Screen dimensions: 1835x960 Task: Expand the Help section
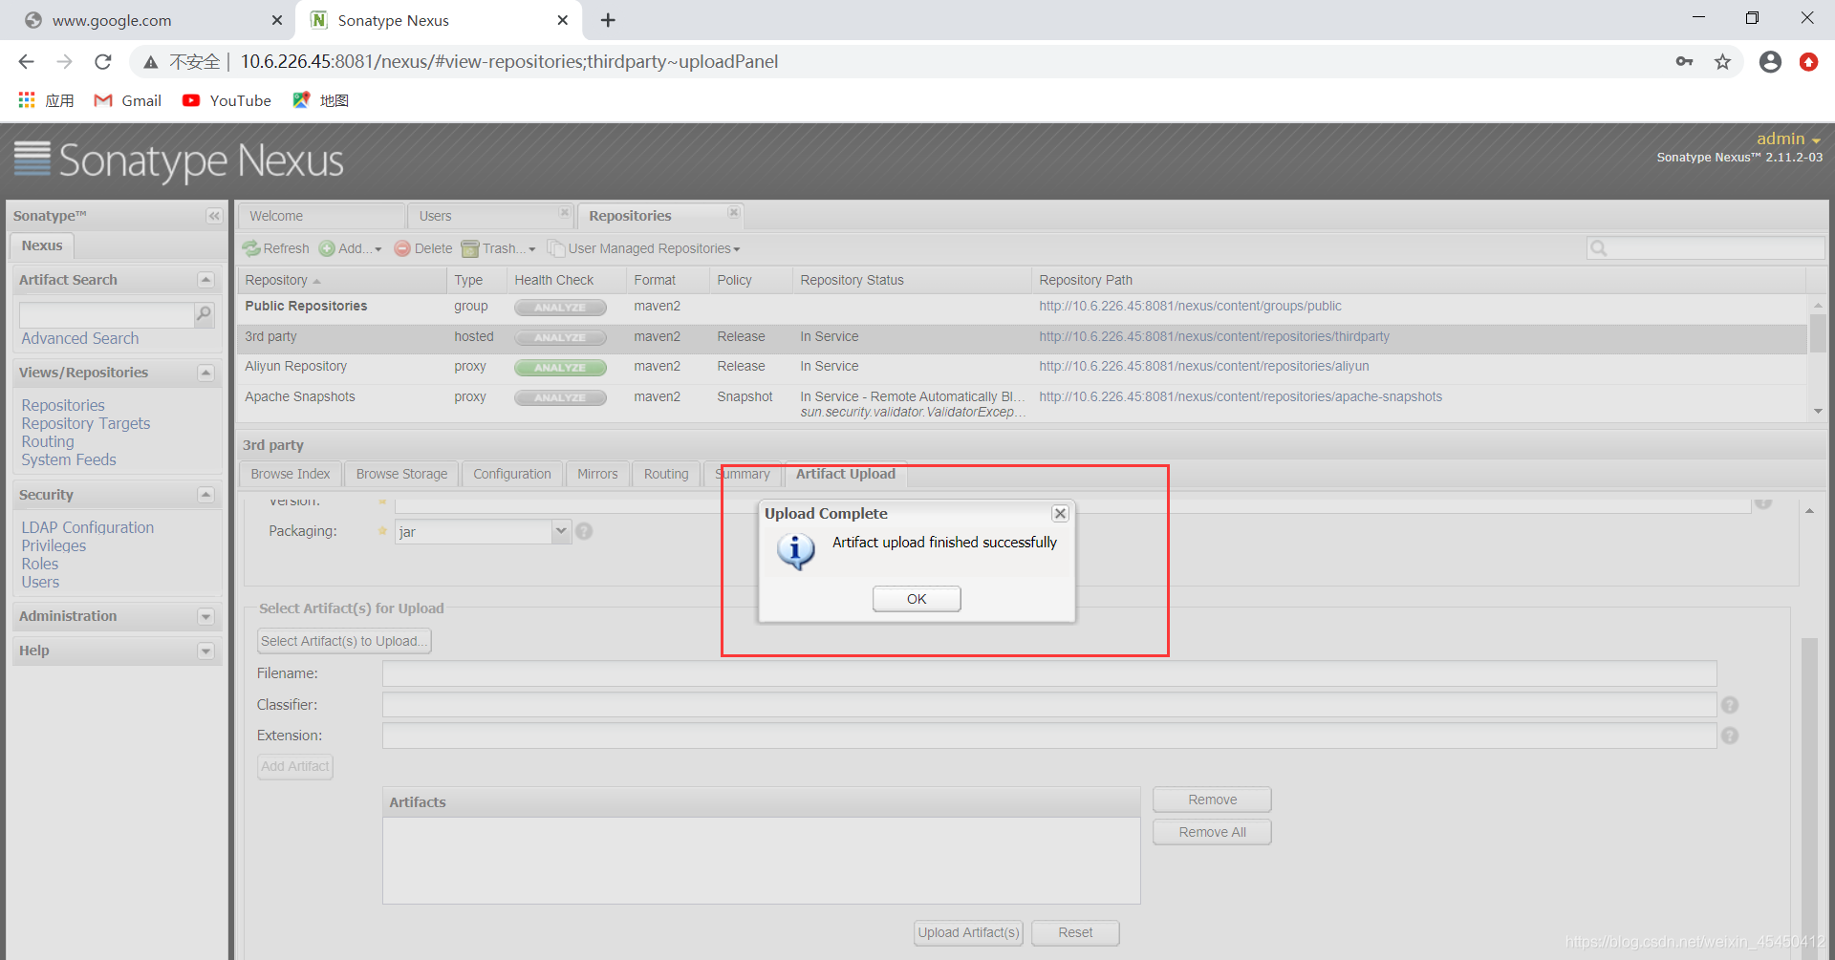205,651
